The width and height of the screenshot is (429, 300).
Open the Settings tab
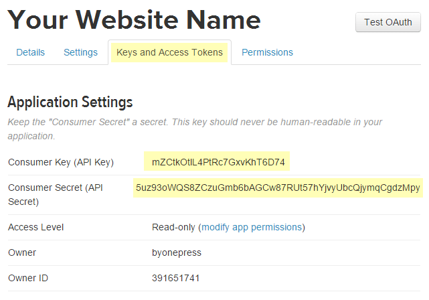[x=80, y=52]
